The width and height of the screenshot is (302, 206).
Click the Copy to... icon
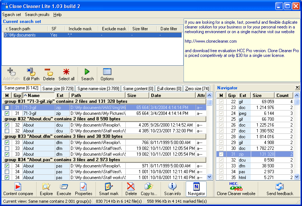tap(149, 189)
